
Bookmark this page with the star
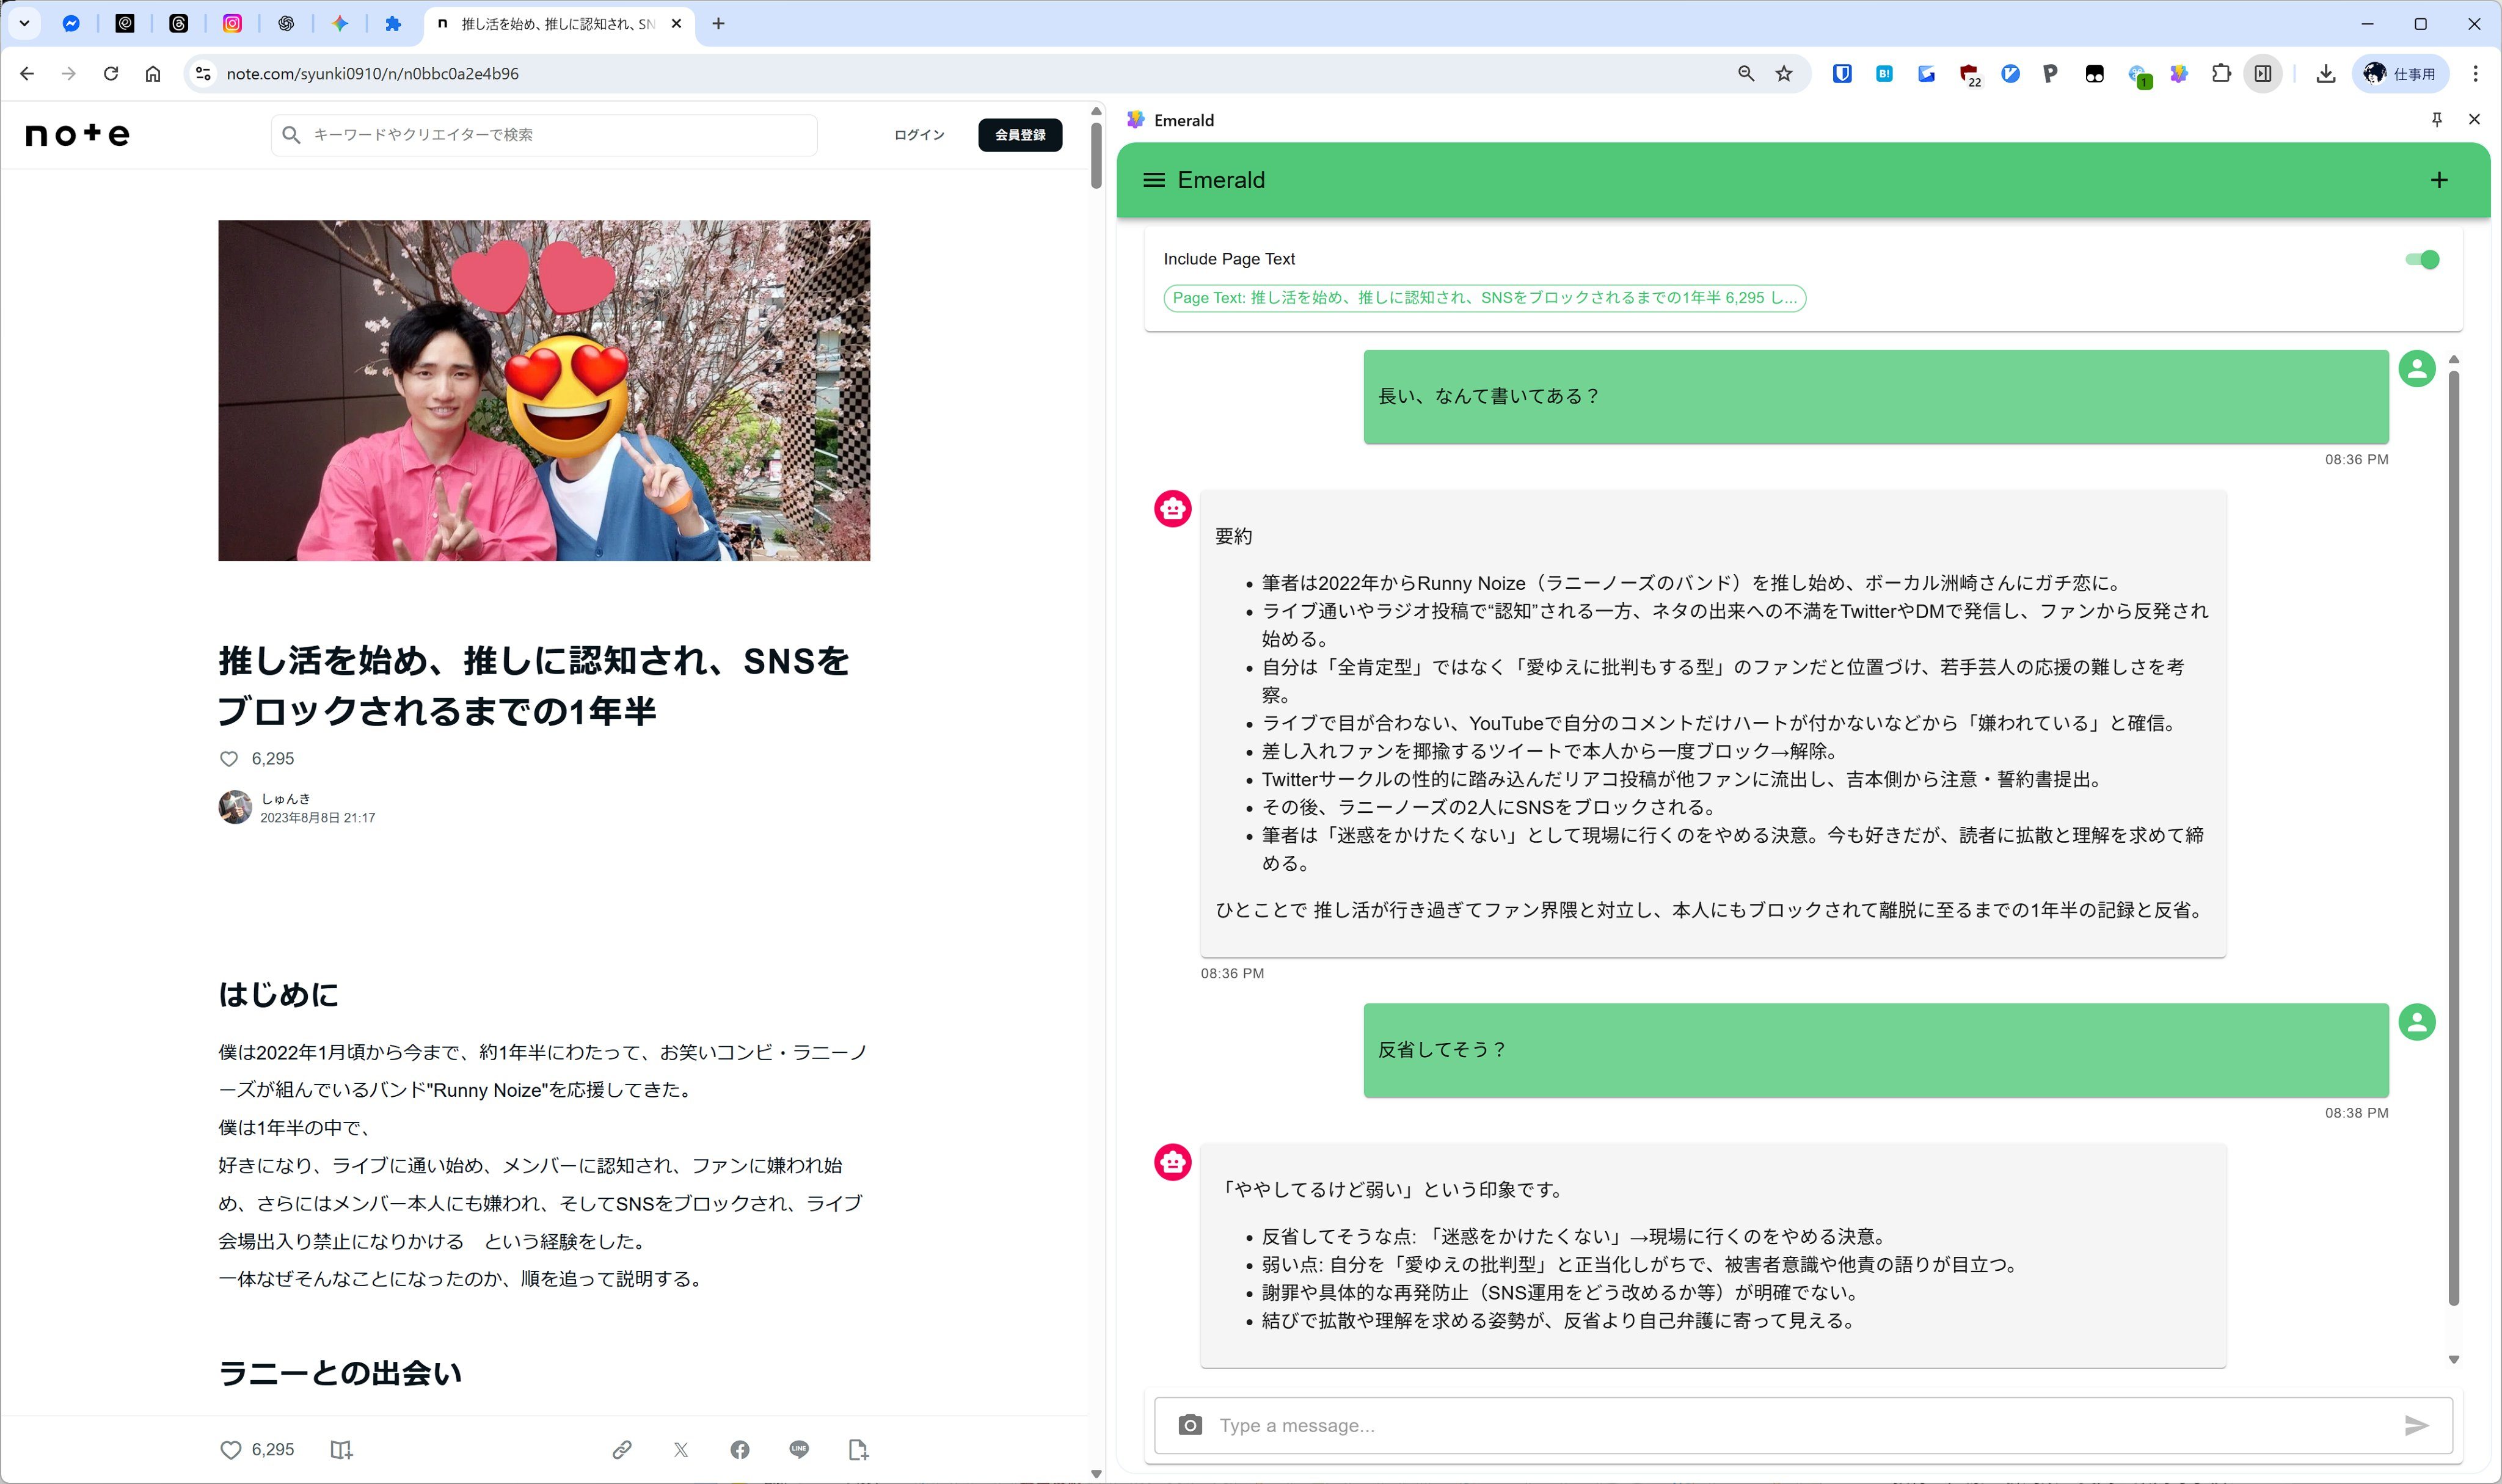pyautogui.click(x=1784, y=73)
